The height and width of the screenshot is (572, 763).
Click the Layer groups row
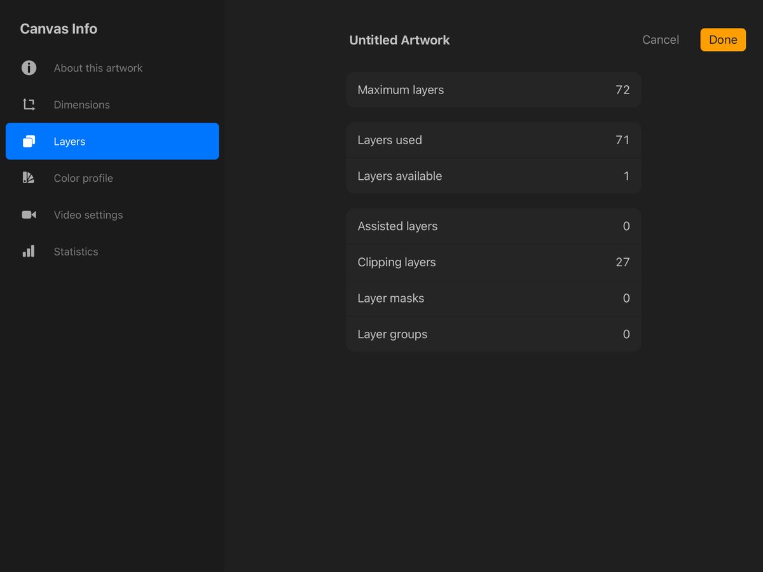493,334
